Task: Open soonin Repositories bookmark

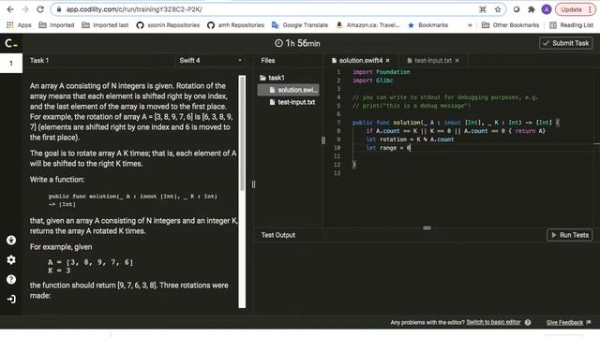Action: tap(168, 25)
